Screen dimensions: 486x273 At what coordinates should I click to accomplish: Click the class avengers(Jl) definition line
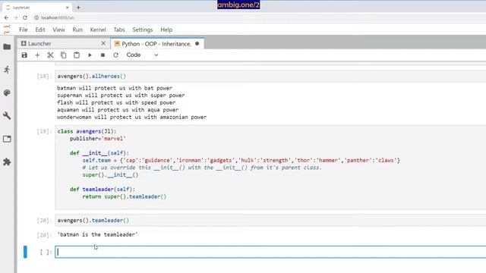pyautogui.click(x=87, y=131)
